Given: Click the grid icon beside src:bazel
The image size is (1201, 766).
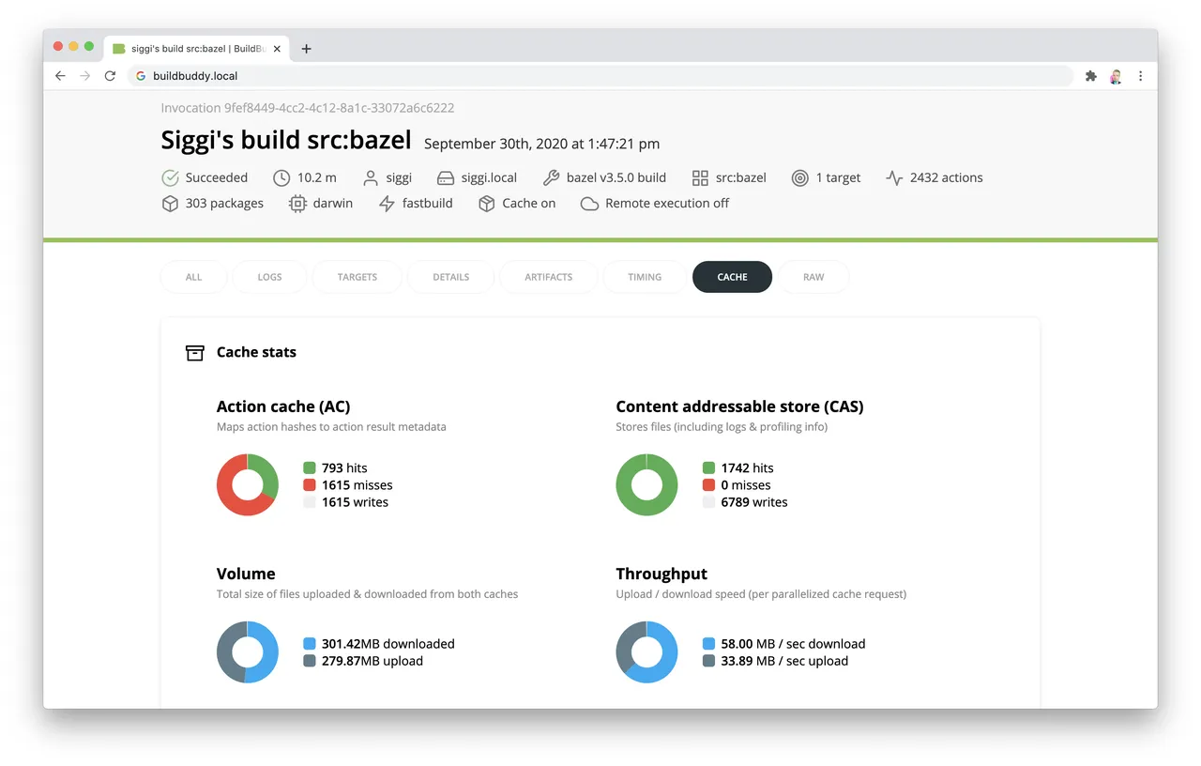Looking at the screenshot, I should tap(700, 177).
